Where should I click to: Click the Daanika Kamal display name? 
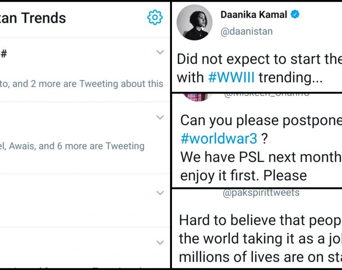pyautogui.click(x=254, y=15)
